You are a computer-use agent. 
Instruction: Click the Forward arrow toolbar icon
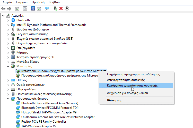pos(9,8)
